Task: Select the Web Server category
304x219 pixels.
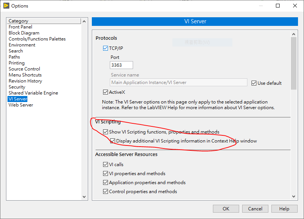Action: point(21,105)
